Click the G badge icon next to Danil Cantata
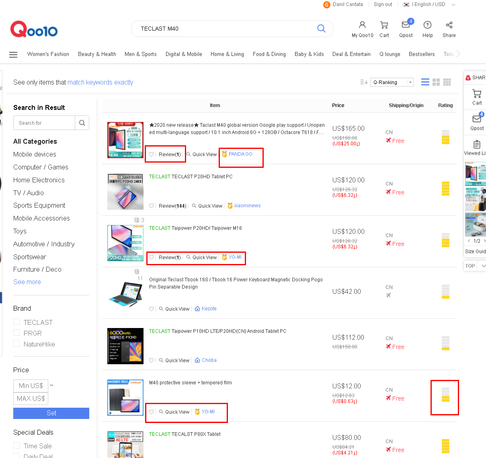The width and height of the screenshot is (486, 458). tap(327, 5)
